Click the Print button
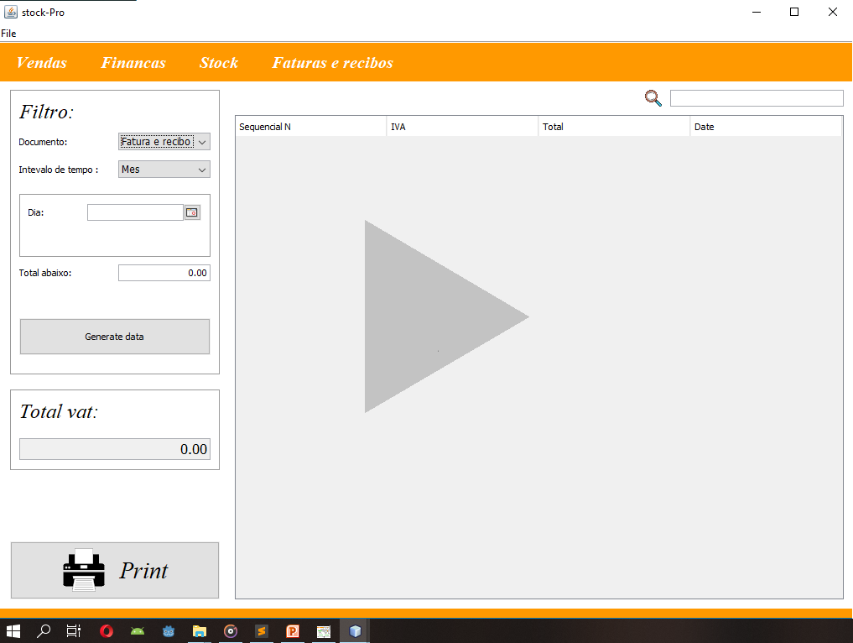Viewport: 853px width, 643px height. click(x=115, y=571)
